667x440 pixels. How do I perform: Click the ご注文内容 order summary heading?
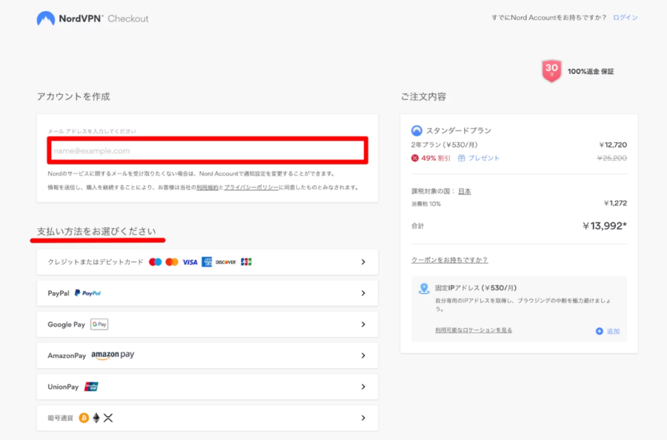pyautogui.click(x=423, y=96)
